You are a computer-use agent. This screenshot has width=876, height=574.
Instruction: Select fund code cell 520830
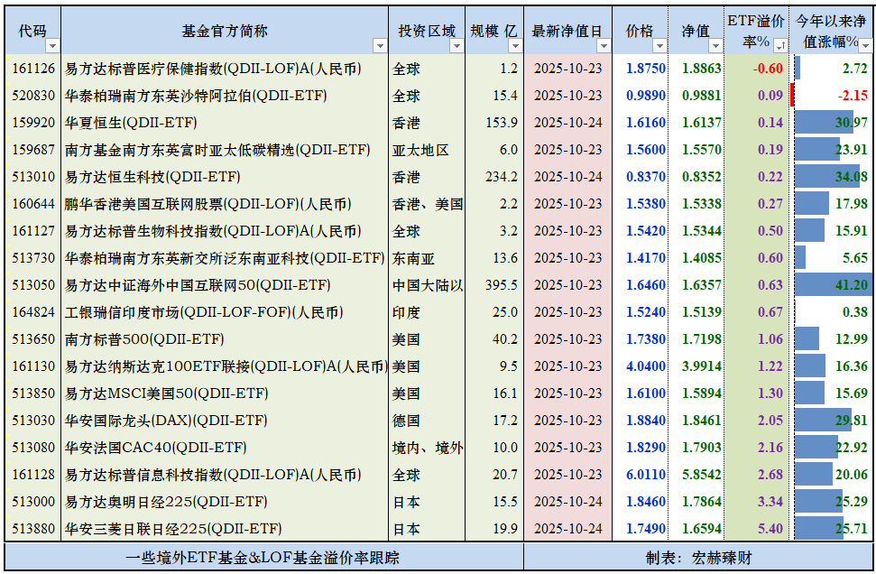click(x=33, y=96)
